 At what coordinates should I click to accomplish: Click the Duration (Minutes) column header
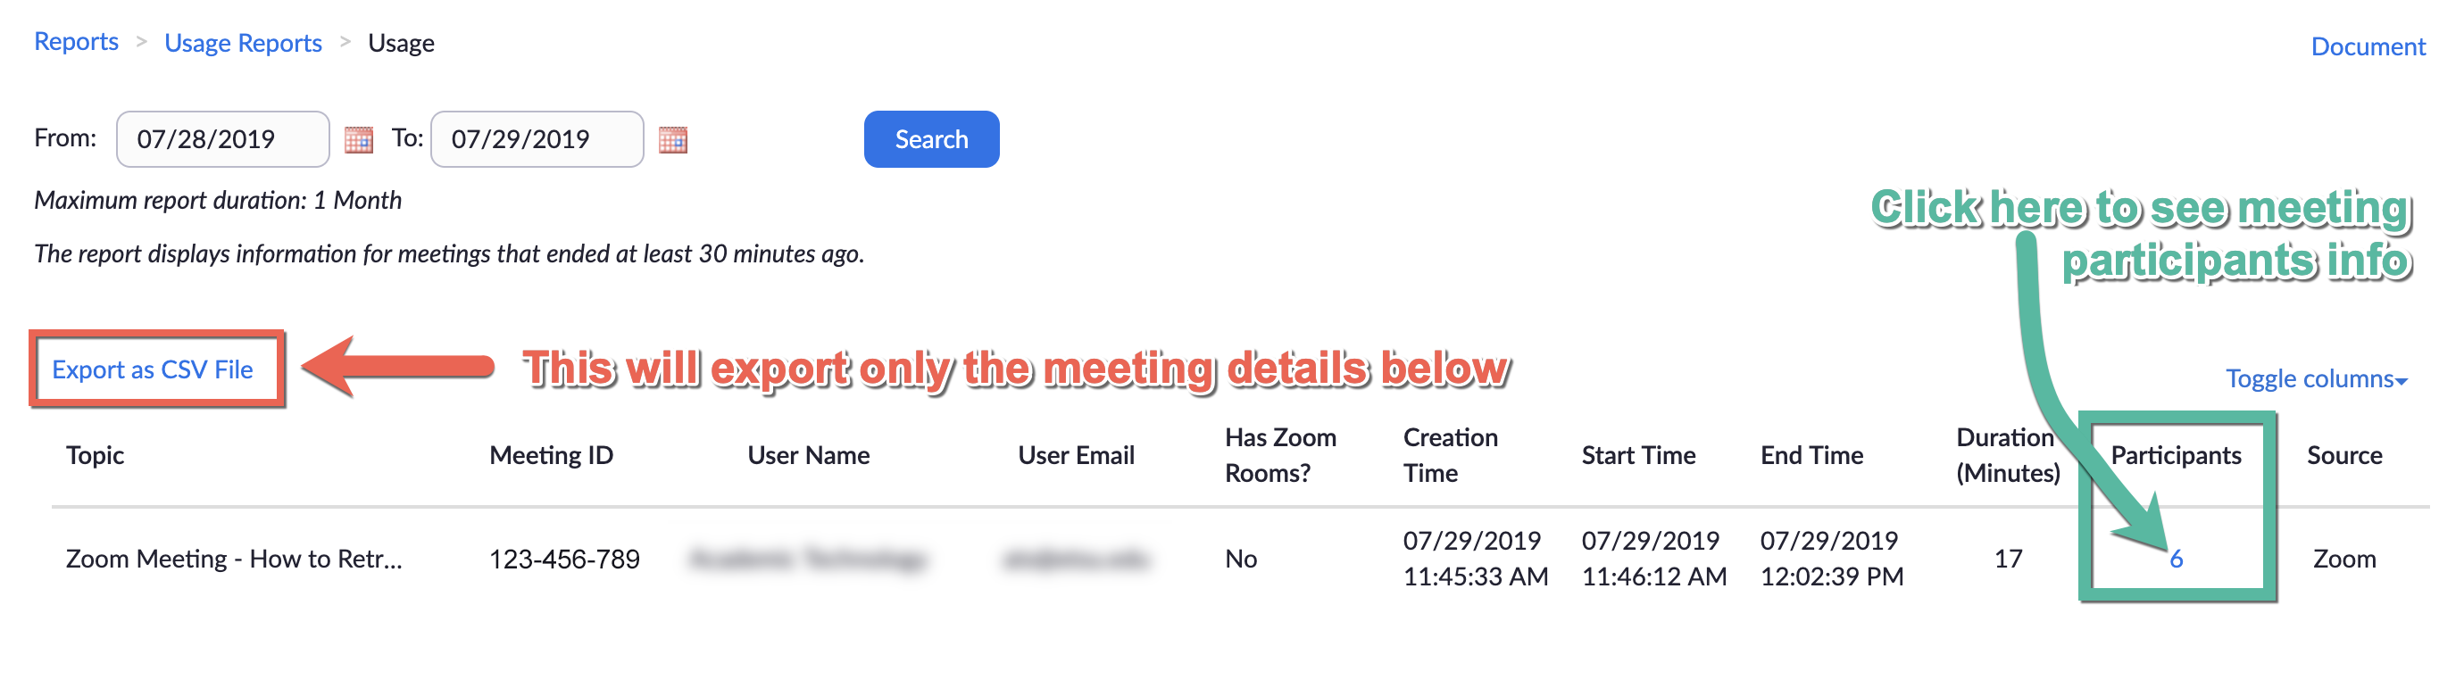tap(2007, 455)
